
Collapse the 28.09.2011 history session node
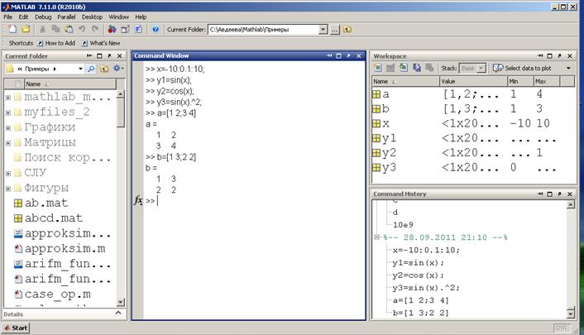point(376,237)
